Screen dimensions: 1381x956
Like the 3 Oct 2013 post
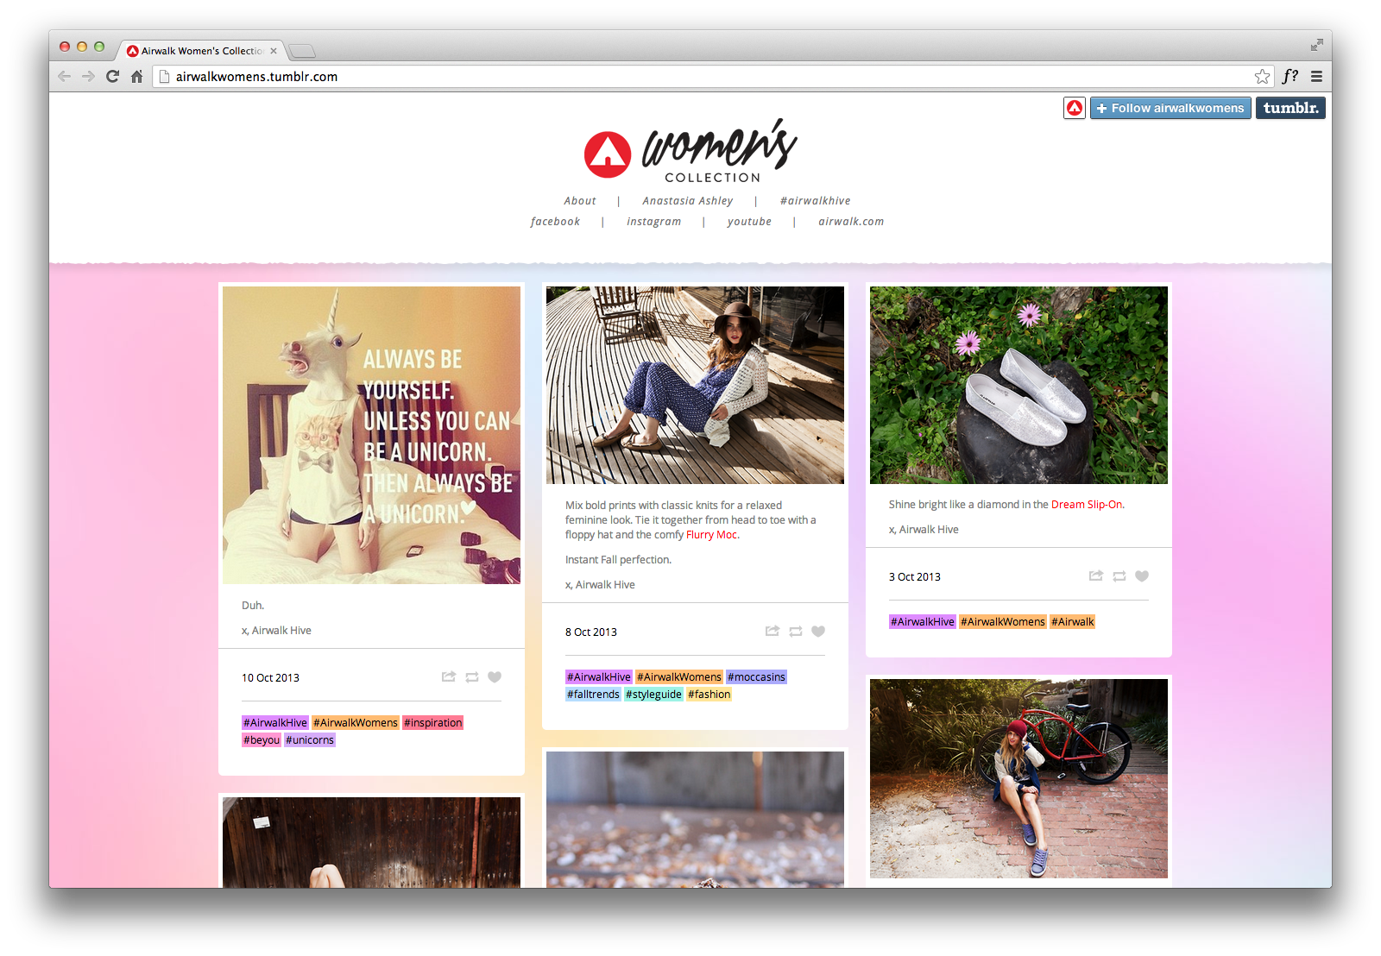click(1142, 576)
